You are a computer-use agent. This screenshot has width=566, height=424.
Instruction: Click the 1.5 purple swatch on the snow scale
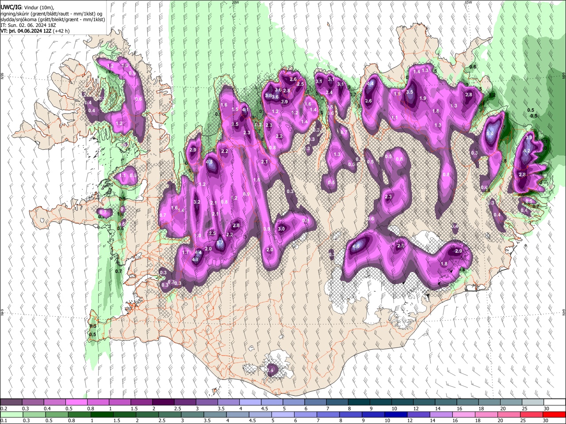[141, 402]
